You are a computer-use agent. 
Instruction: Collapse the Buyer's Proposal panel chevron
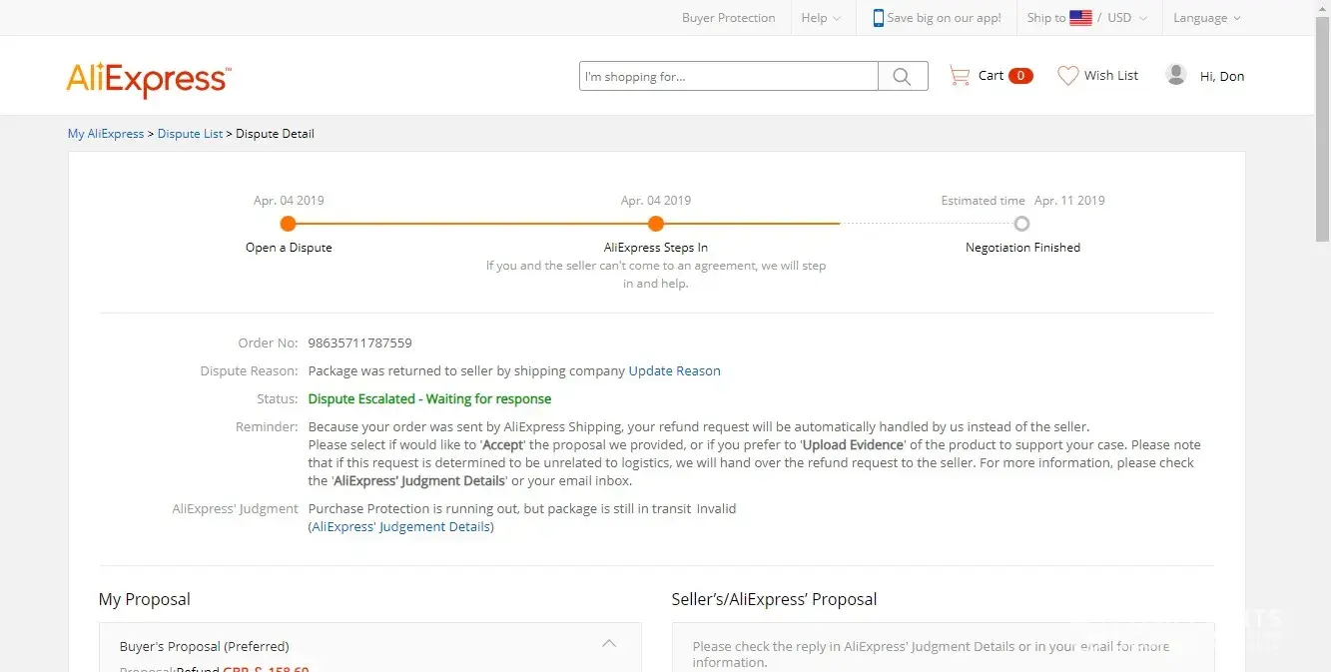[609, 643]
